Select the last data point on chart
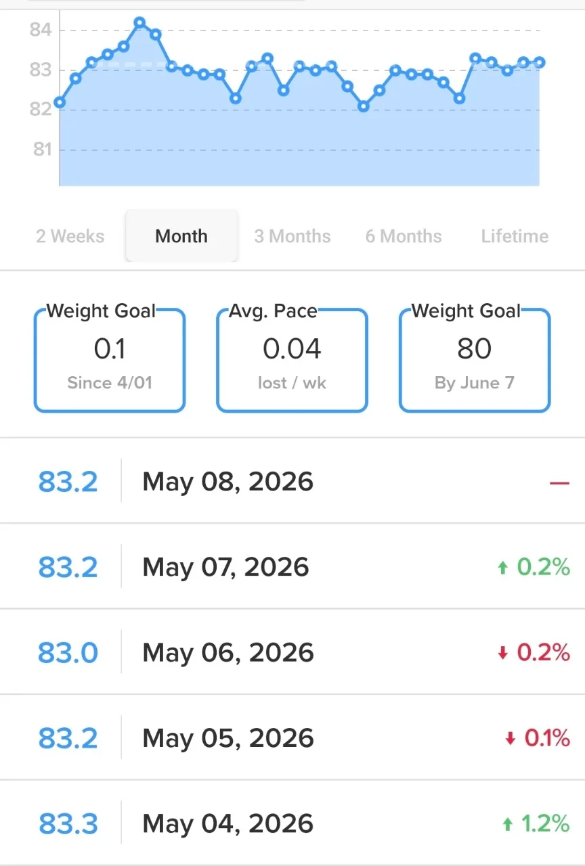This screenshot has width=585, height=866. pyautogui.click(x=540, y=62)
